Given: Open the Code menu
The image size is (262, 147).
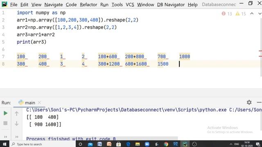Looking at the screenshot, I should 71,4.
